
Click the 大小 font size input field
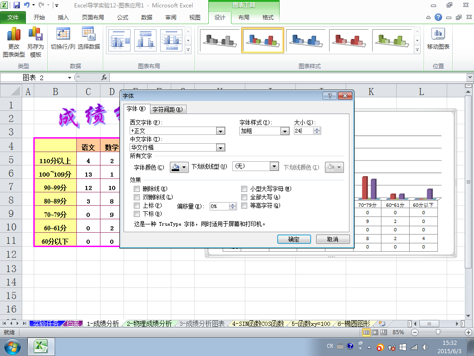(303, 131)
